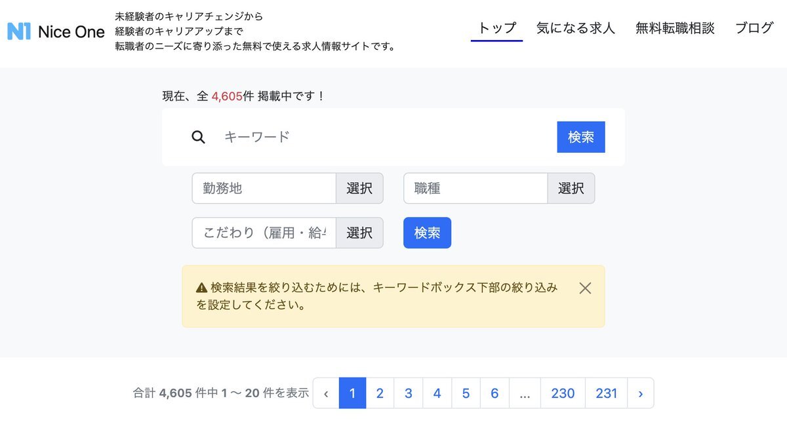Click the warning triangle icon
787x426 pixels.
[x=202, y=288]
